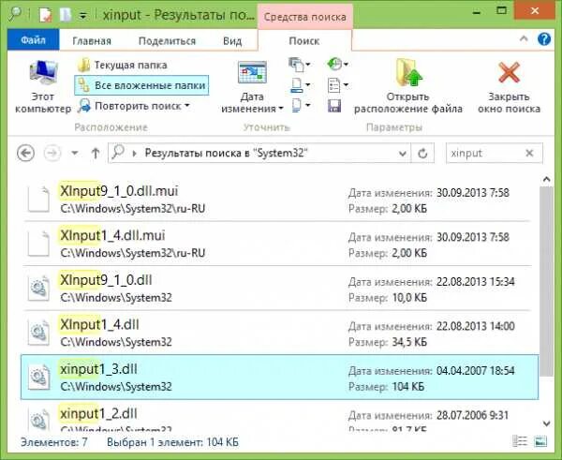This screenshot has height=460, width=562.
Task: Click the Save search floppy icon
Action: (334, 106)
